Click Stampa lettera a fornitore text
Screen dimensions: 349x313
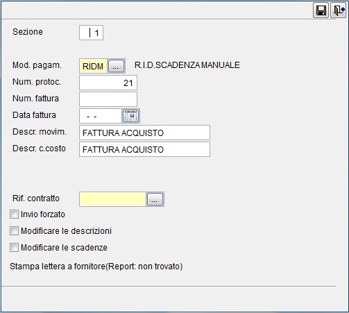pos(96,267)
